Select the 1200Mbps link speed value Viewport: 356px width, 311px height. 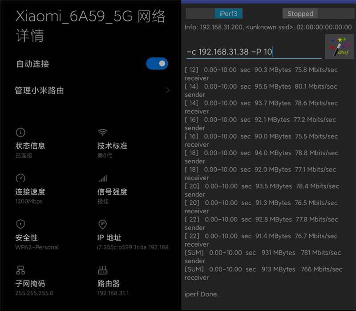coord(29,202)
